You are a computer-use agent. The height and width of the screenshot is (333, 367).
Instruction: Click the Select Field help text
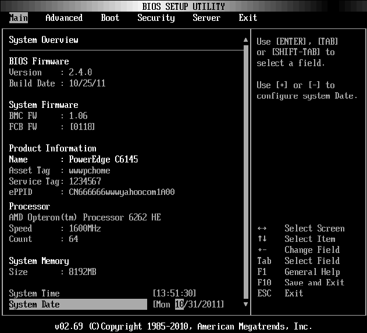click(312, 260)
